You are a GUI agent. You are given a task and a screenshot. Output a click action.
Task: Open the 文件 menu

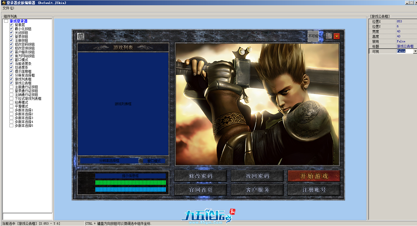coord(8,8)
